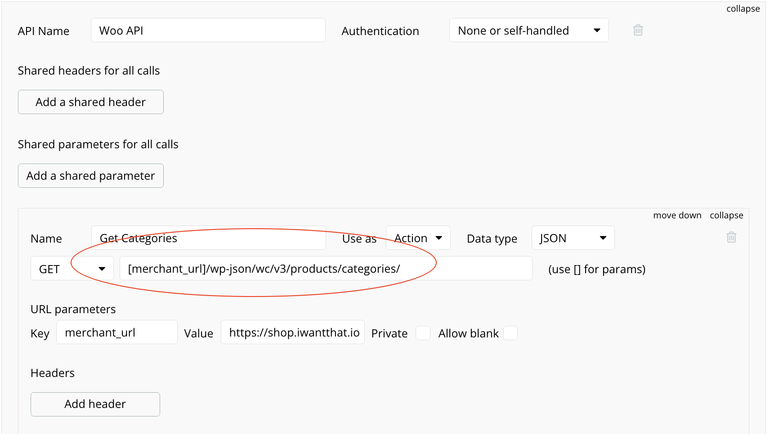Viewport: 770px width, 434px height.
Task: Click Add header under Headers
Action: (x=95, y=404)
